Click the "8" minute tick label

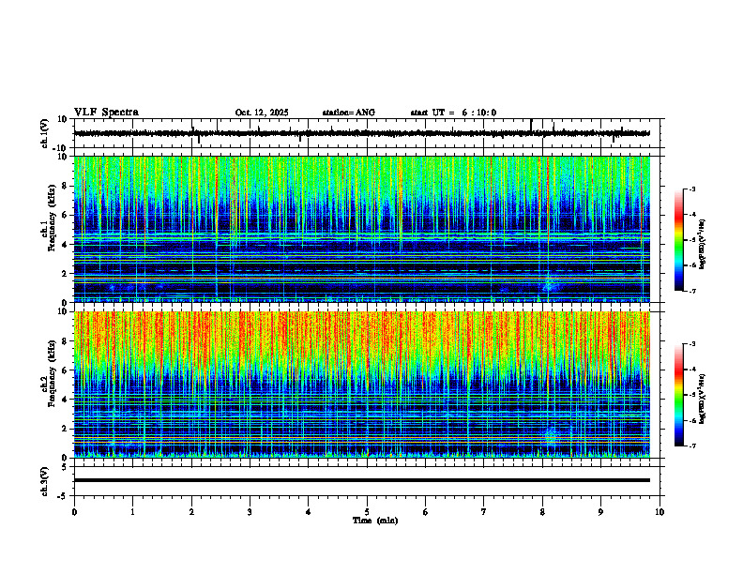point(542,512)
